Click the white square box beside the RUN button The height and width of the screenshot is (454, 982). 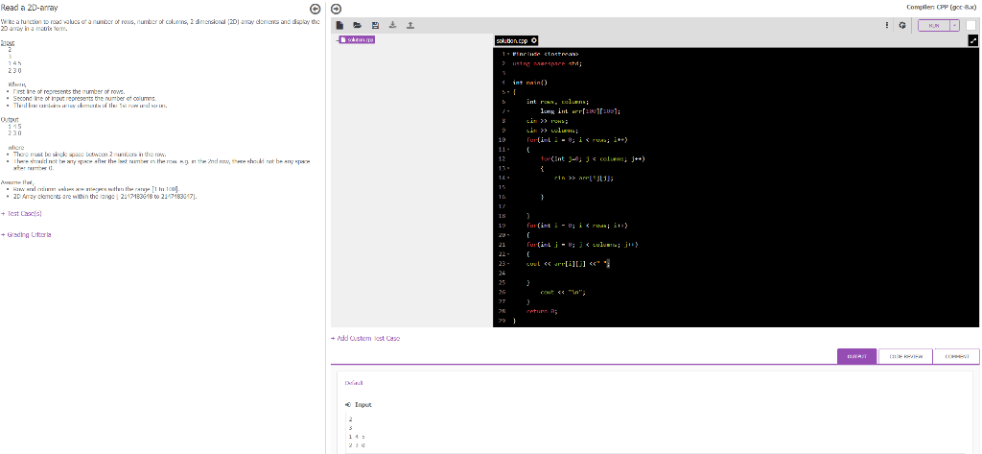click(970, 26)
